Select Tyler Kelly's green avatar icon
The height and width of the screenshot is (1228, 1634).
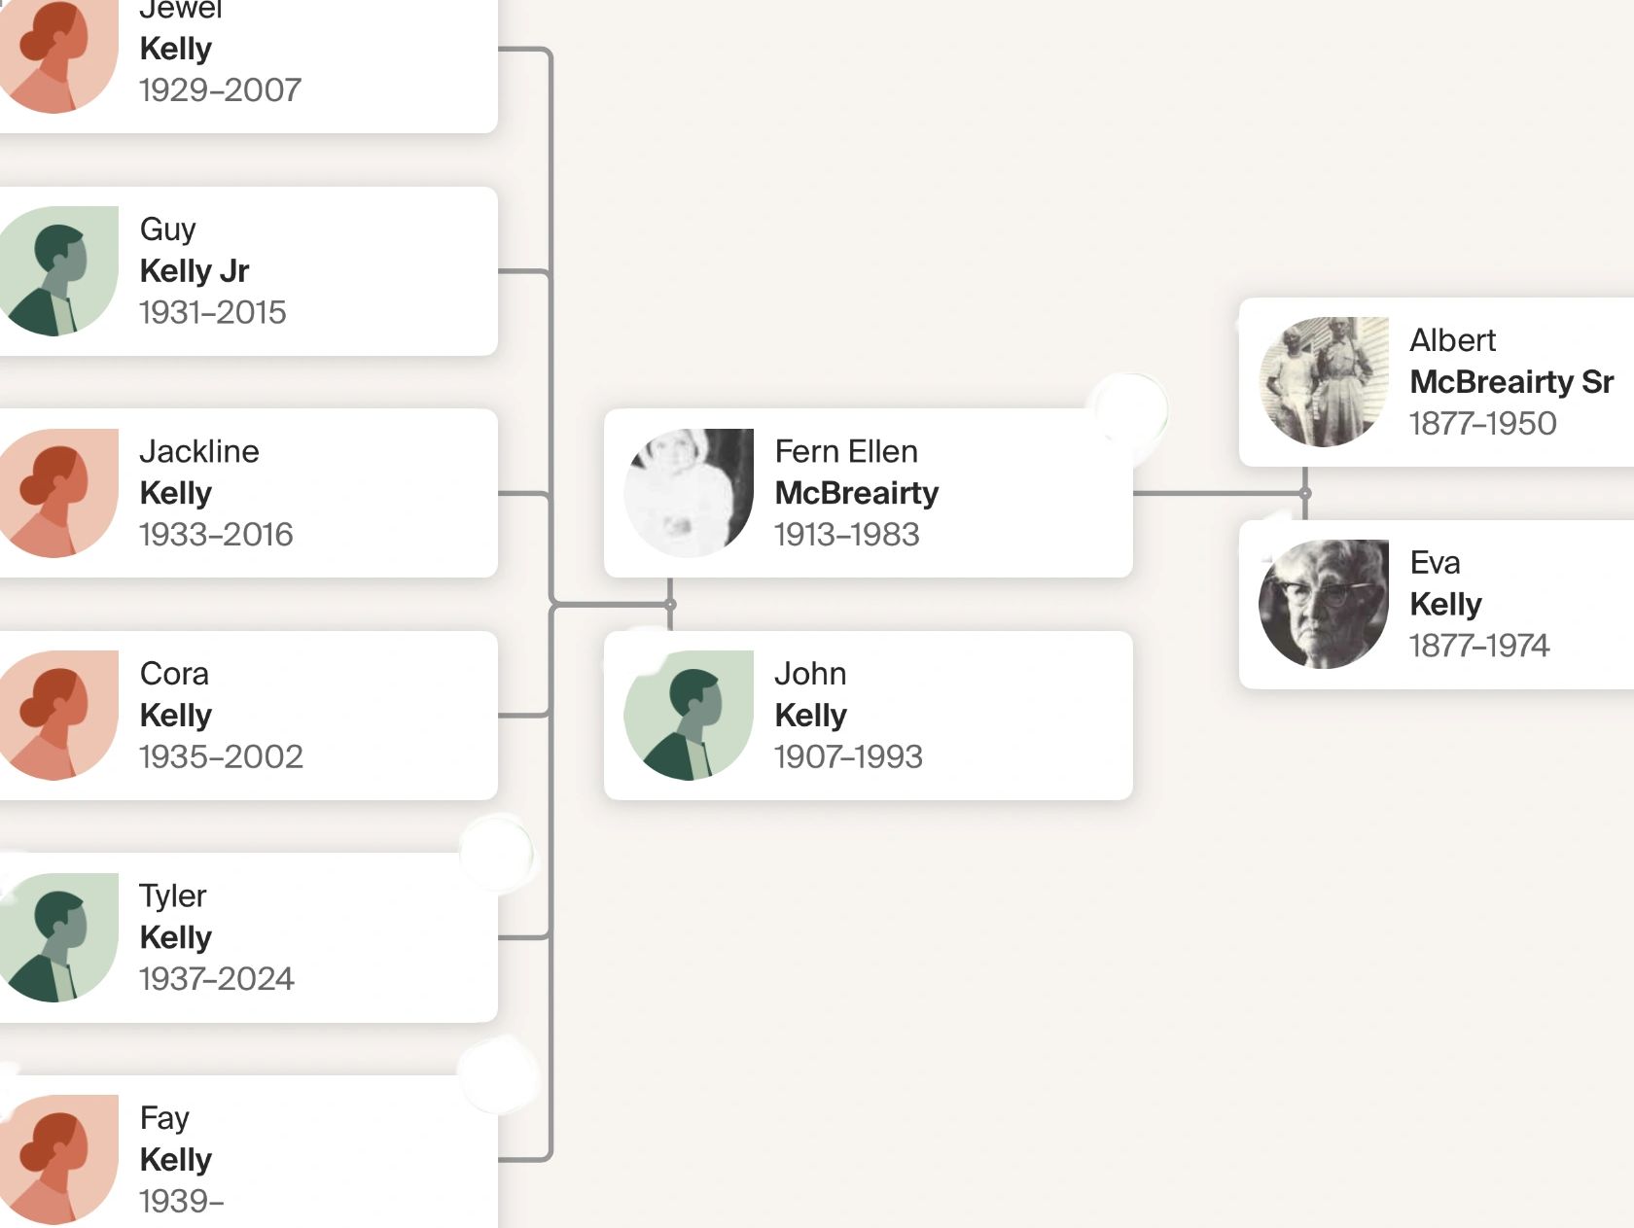tap(56, 937)
